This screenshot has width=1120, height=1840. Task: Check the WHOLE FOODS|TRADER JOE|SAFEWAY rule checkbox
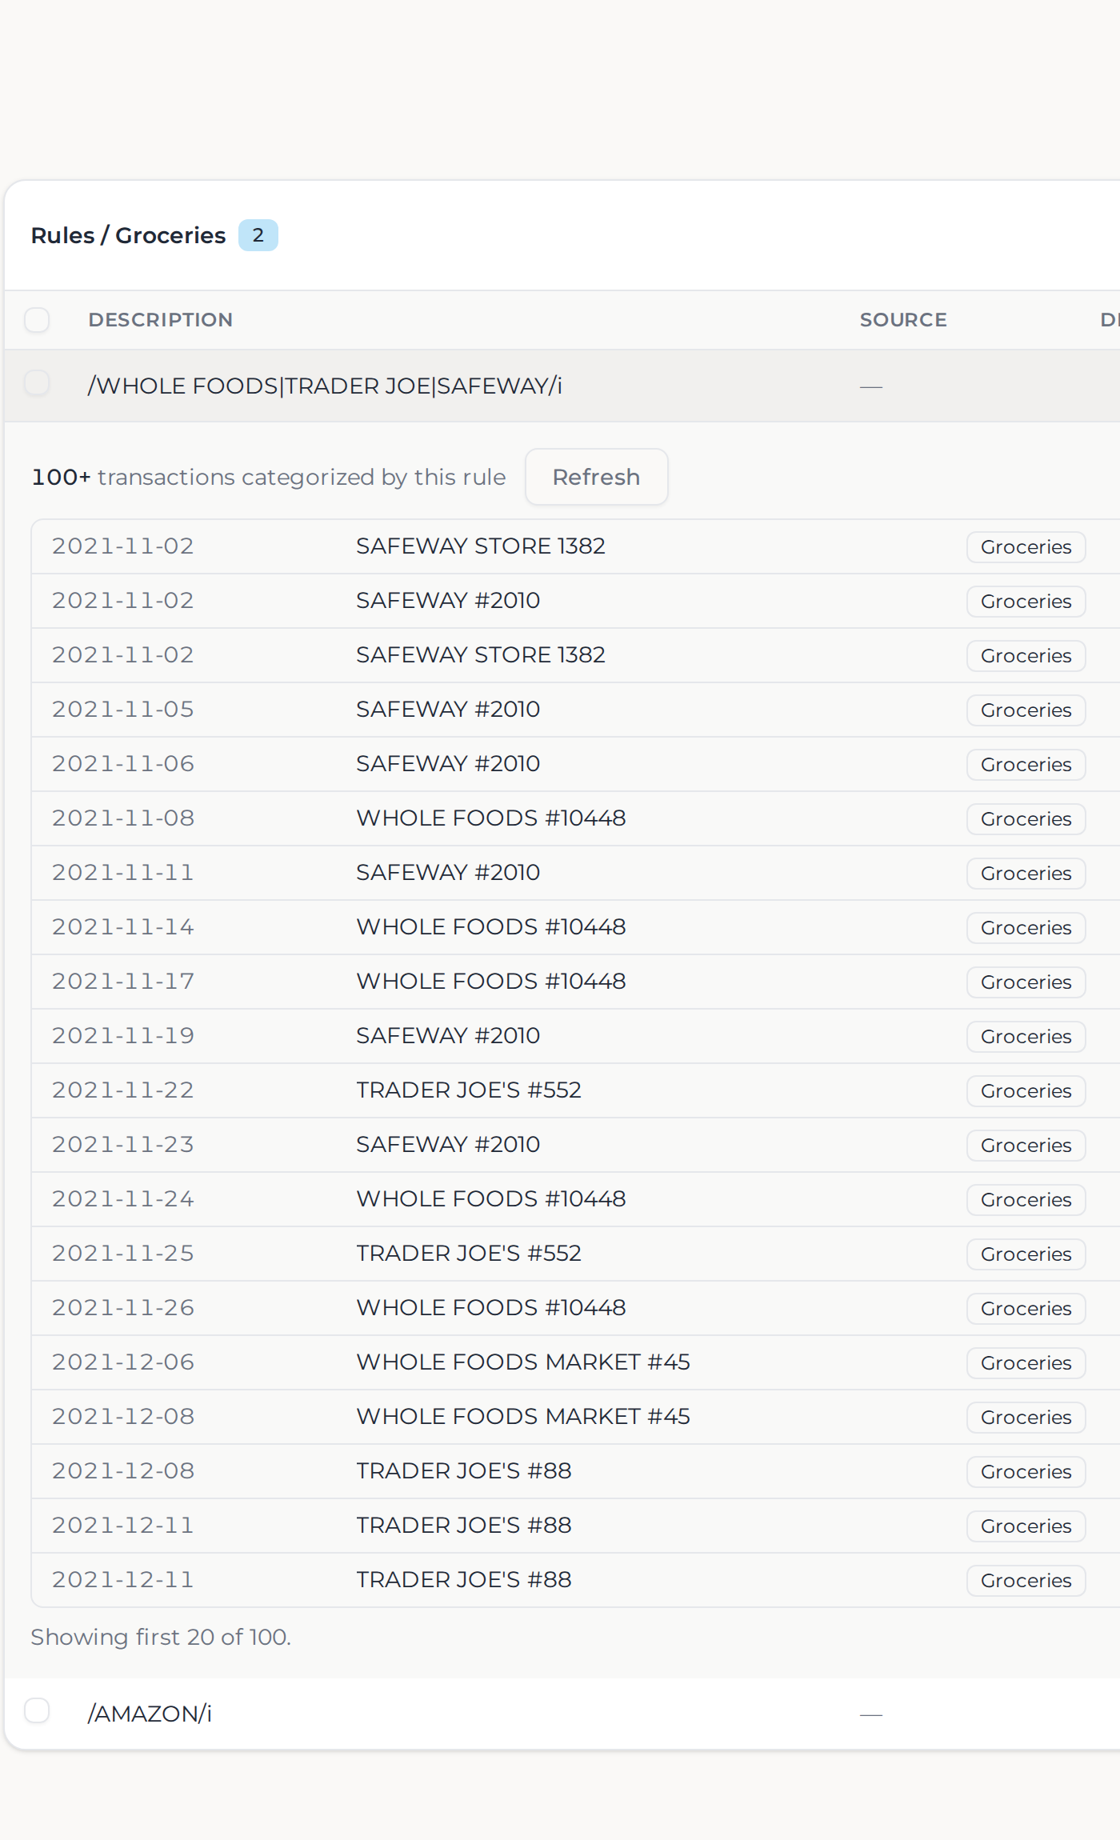click(37, 384)
